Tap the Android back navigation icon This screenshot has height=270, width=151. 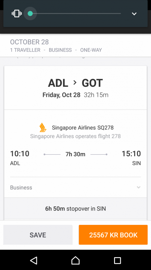click(34, 260)
